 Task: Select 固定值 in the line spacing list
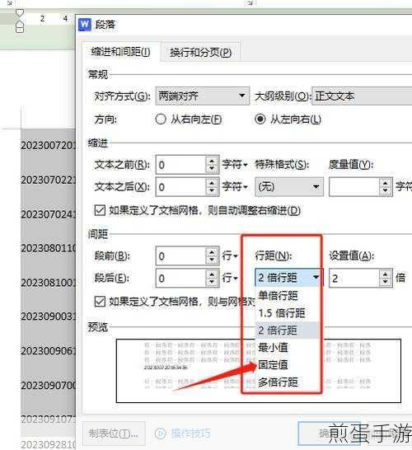(287, 365)
